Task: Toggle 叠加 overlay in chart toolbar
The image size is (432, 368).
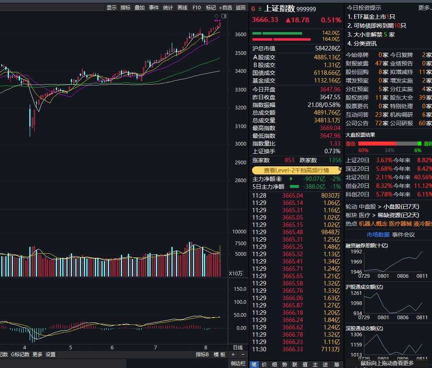Action: point(140,7)
